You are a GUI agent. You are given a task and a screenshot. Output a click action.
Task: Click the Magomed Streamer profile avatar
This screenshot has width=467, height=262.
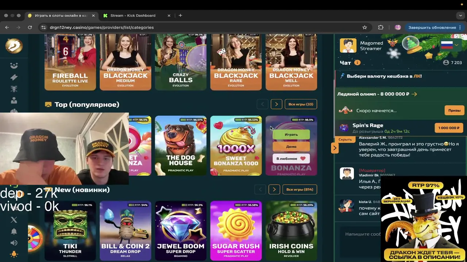pyautogui.click(x=348, y=45)
